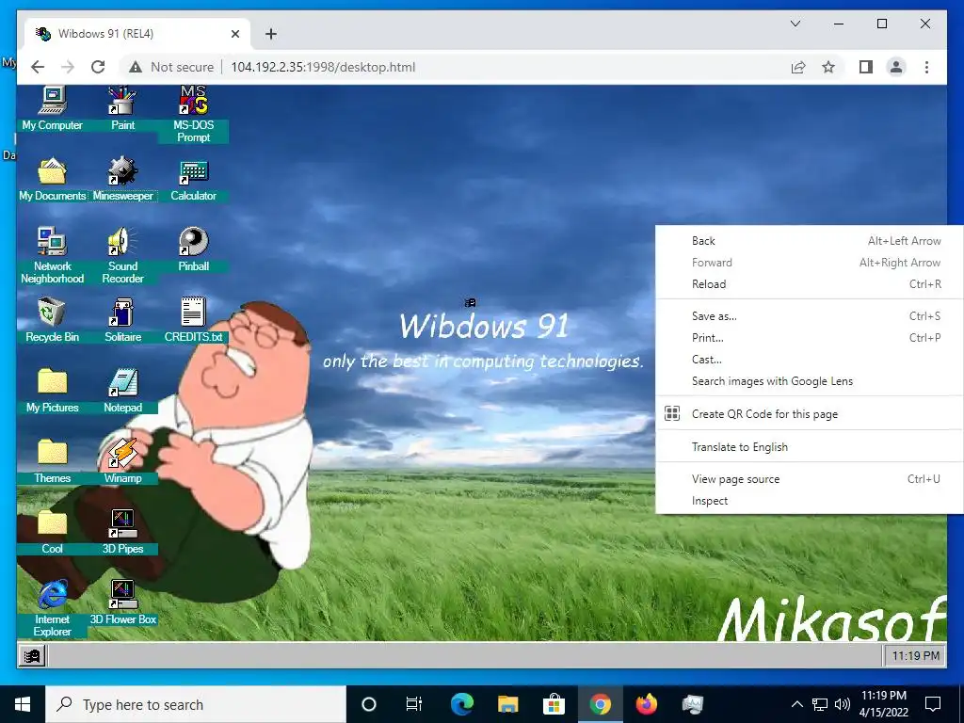Viewport: 964px width, 723px height.
Task: Click the Type here to search box
Action: coord(196,704)
